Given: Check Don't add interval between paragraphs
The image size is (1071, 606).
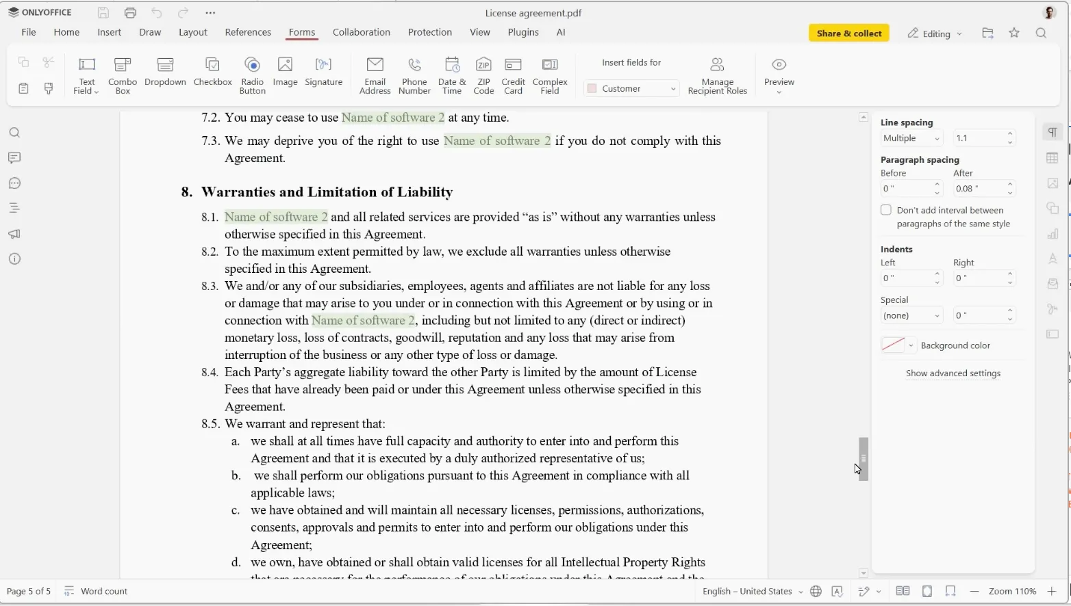Looking at the screenshot, I should 886,210.
